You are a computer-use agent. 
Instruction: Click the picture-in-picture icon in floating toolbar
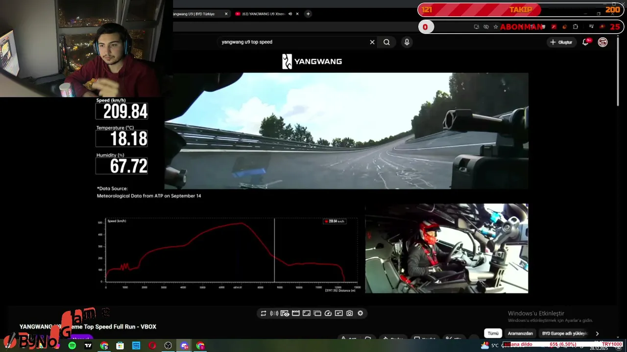tap(338, 313)
